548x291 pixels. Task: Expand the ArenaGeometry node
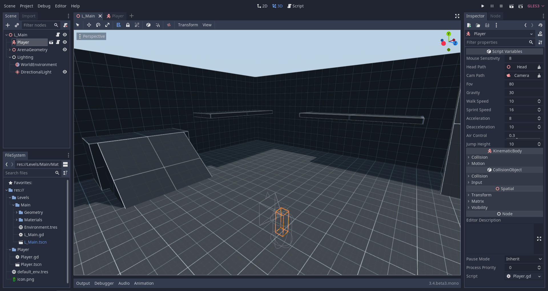[x=10, y=50]
